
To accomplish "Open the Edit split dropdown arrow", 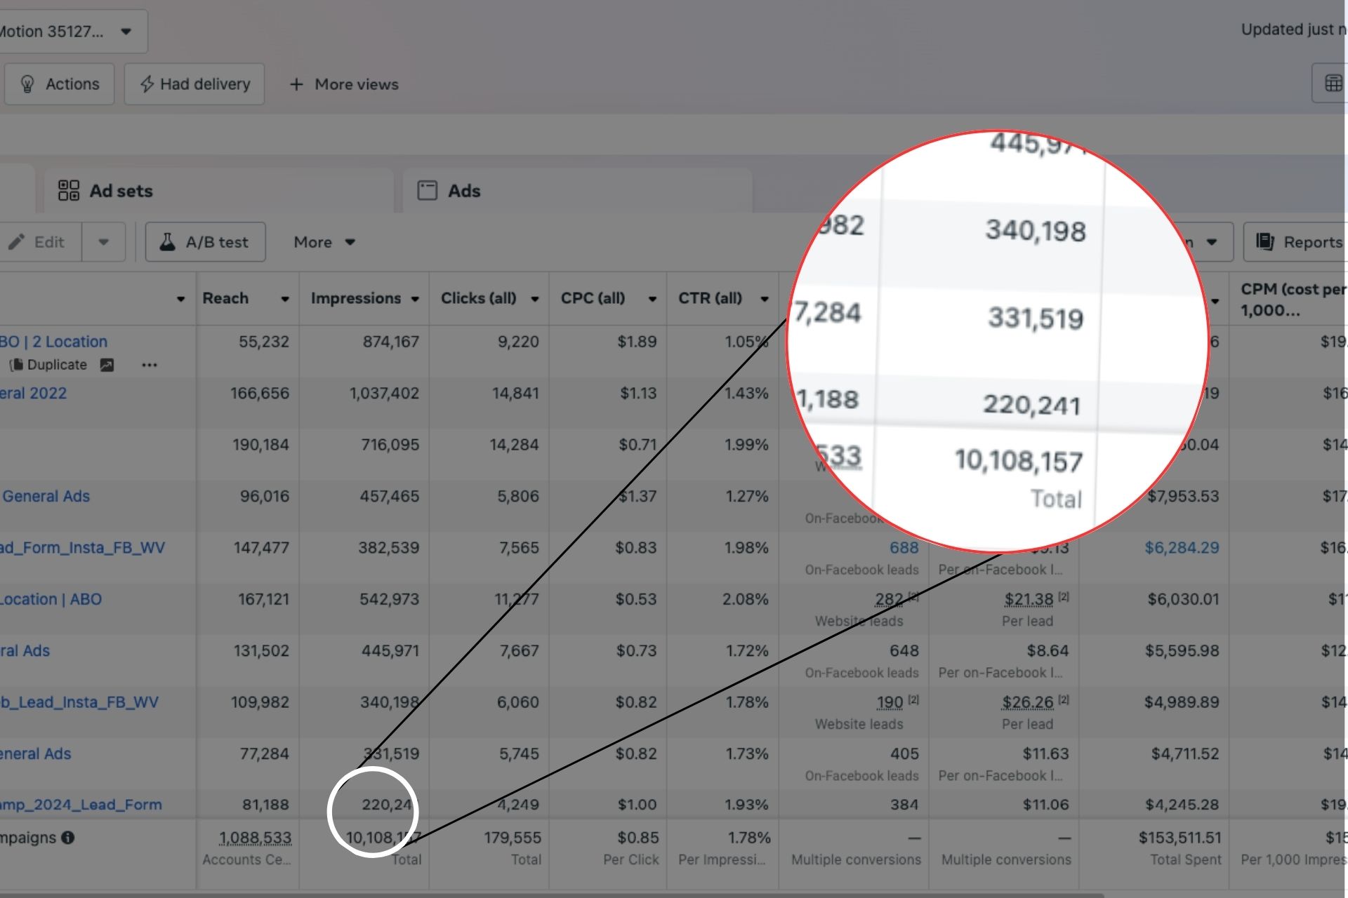I will click(103, 242).
